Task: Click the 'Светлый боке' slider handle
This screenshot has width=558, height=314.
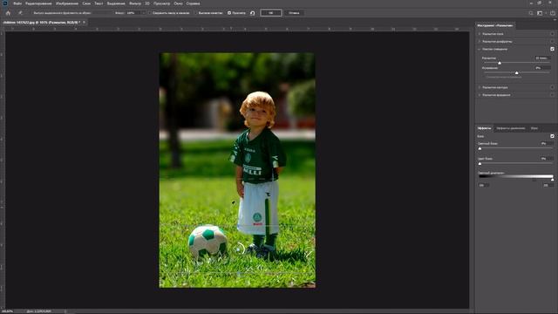Action: click(x=480, y=148)
